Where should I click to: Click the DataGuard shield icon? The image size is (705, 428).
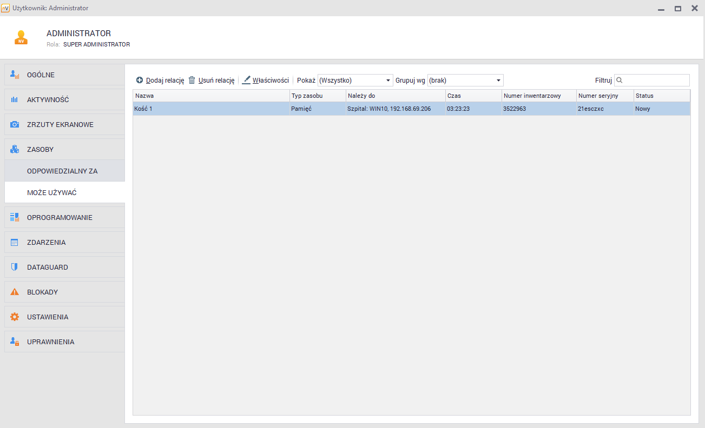(x=15, y=267)
